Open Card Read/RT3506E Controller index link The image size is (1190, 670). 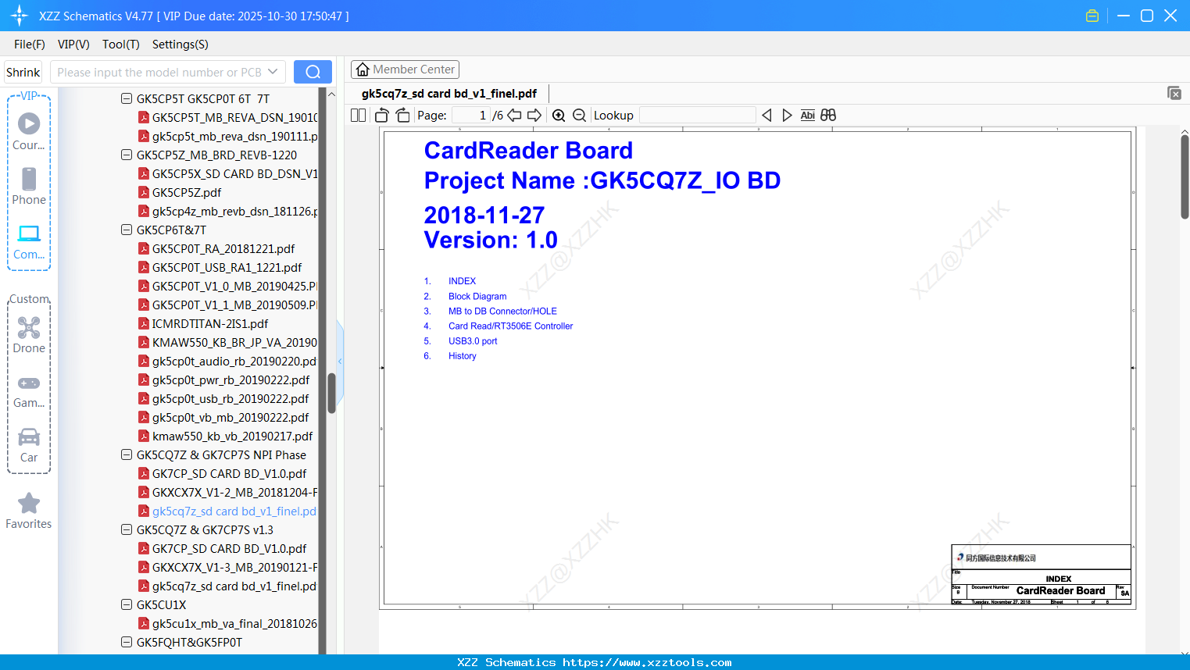coord(511,326)
